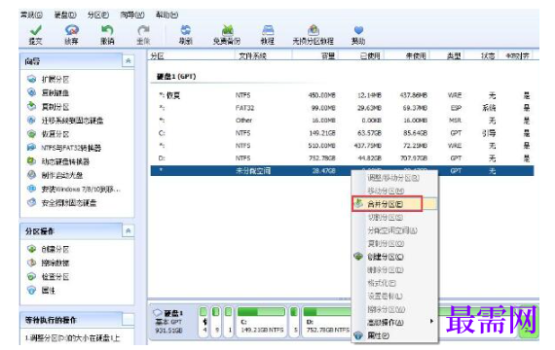Sort by the 容量 column header
The width and height of the screenshot is (555, 350).
[315, 55]
